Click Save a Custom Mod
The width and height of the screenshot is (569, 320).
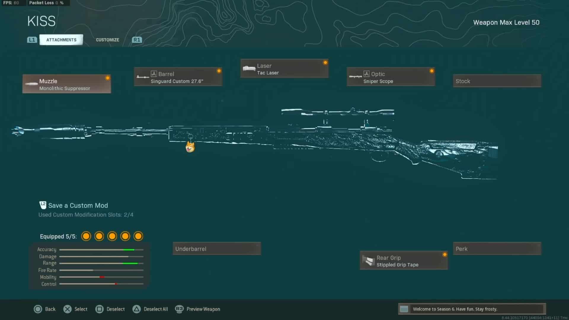(78, 205)
